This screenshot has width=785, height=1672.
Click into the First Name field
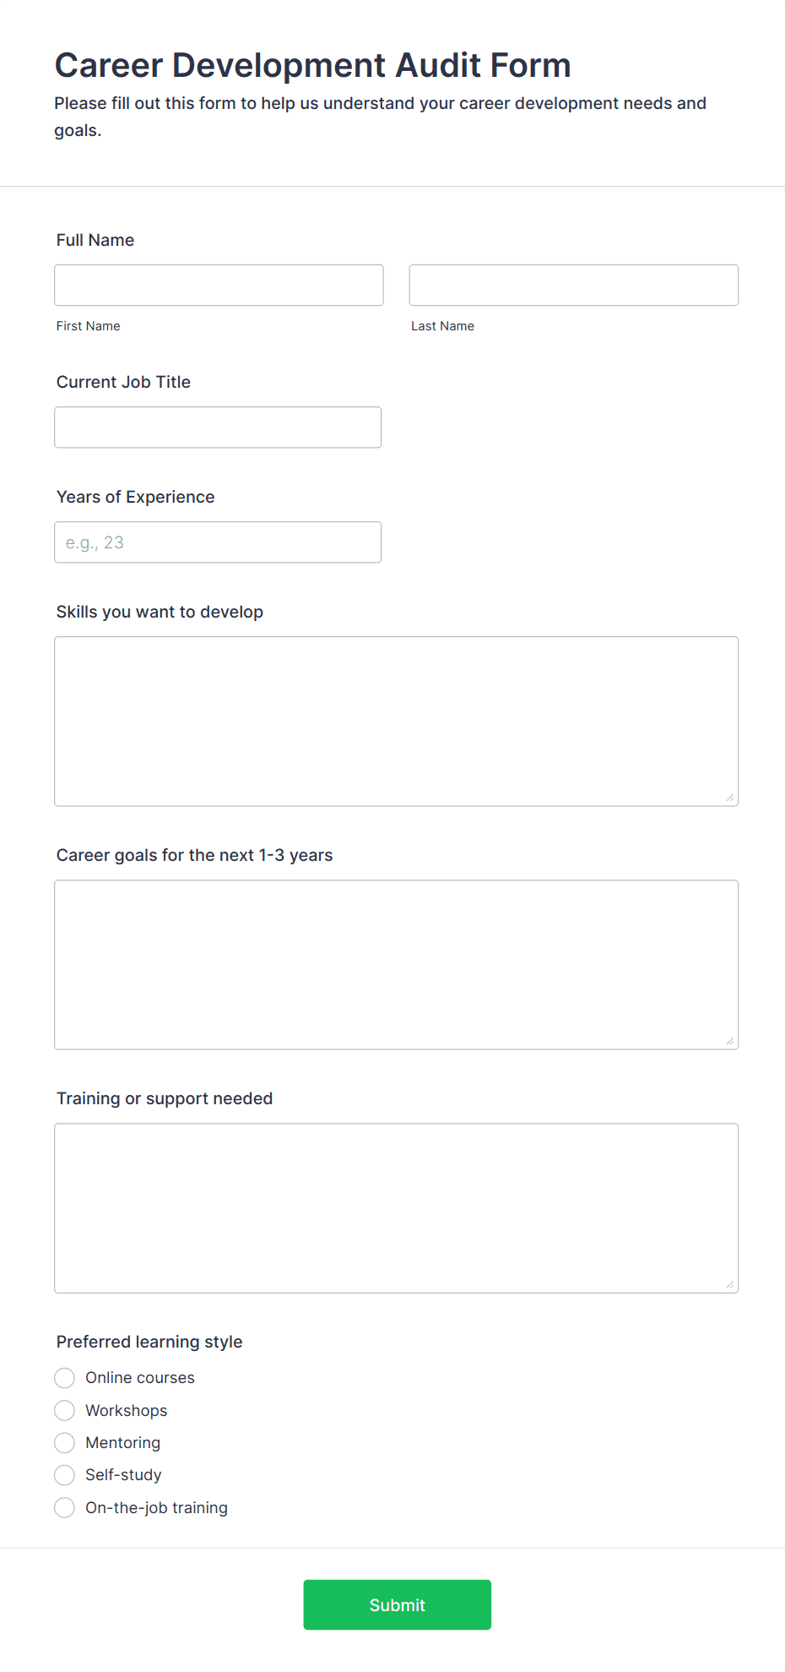[219, 285]
